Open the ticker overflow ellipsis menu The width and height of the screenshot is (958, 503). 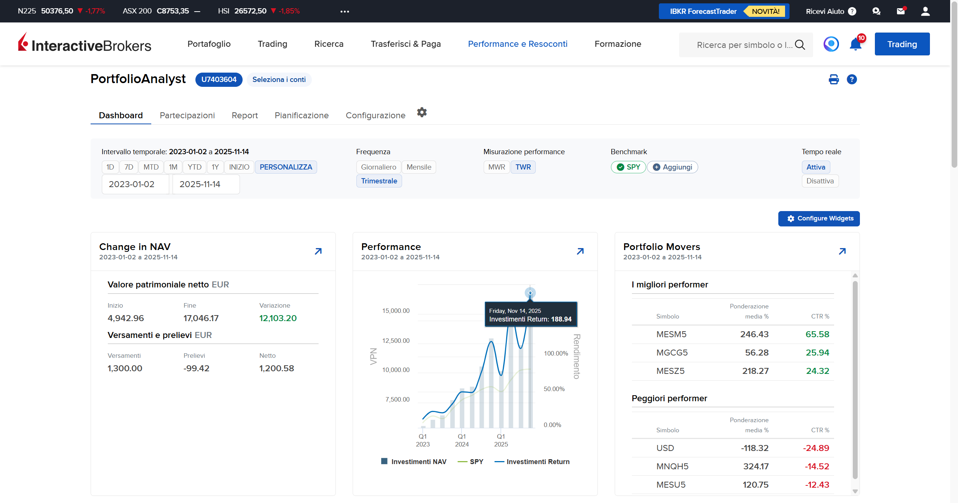(x=344, y=11)
